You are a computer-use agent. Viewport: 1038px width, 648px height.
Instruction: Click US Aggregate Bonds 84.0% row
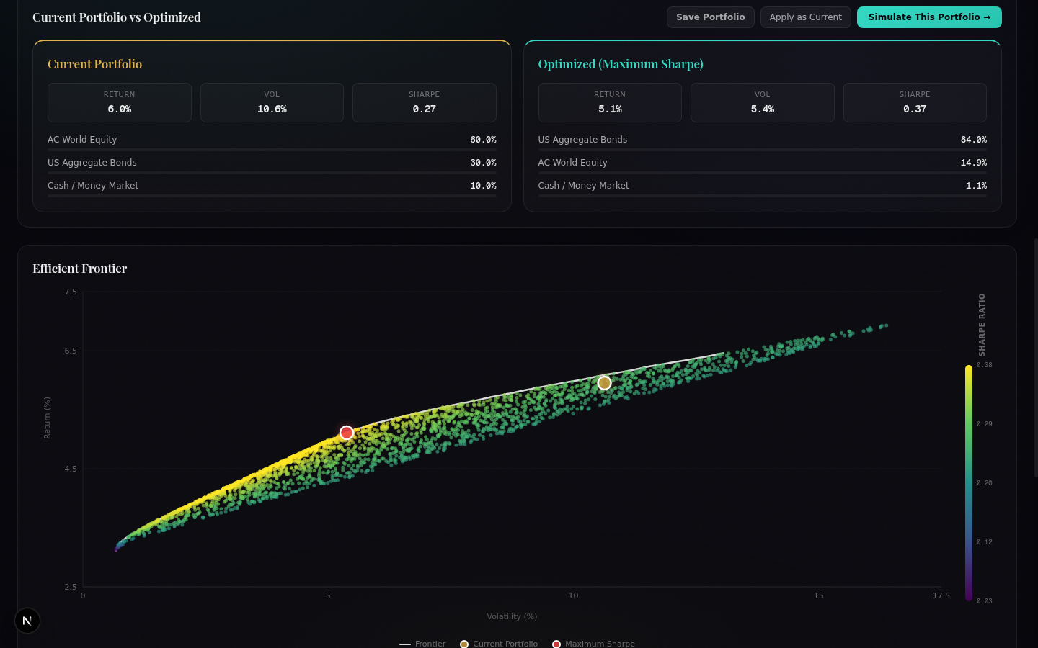coord(762,142)
